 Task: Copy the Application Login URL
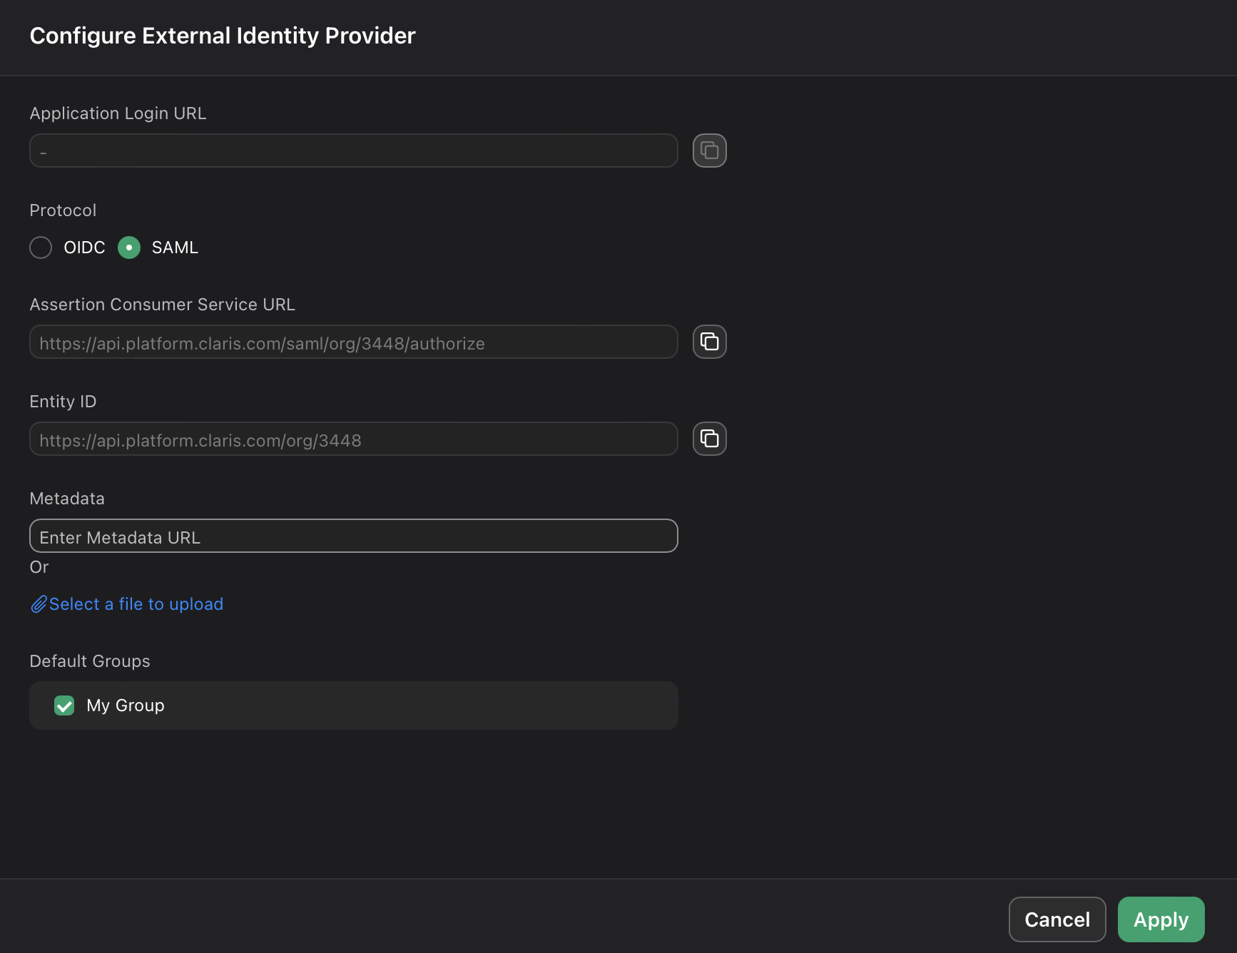pos(709,150)
